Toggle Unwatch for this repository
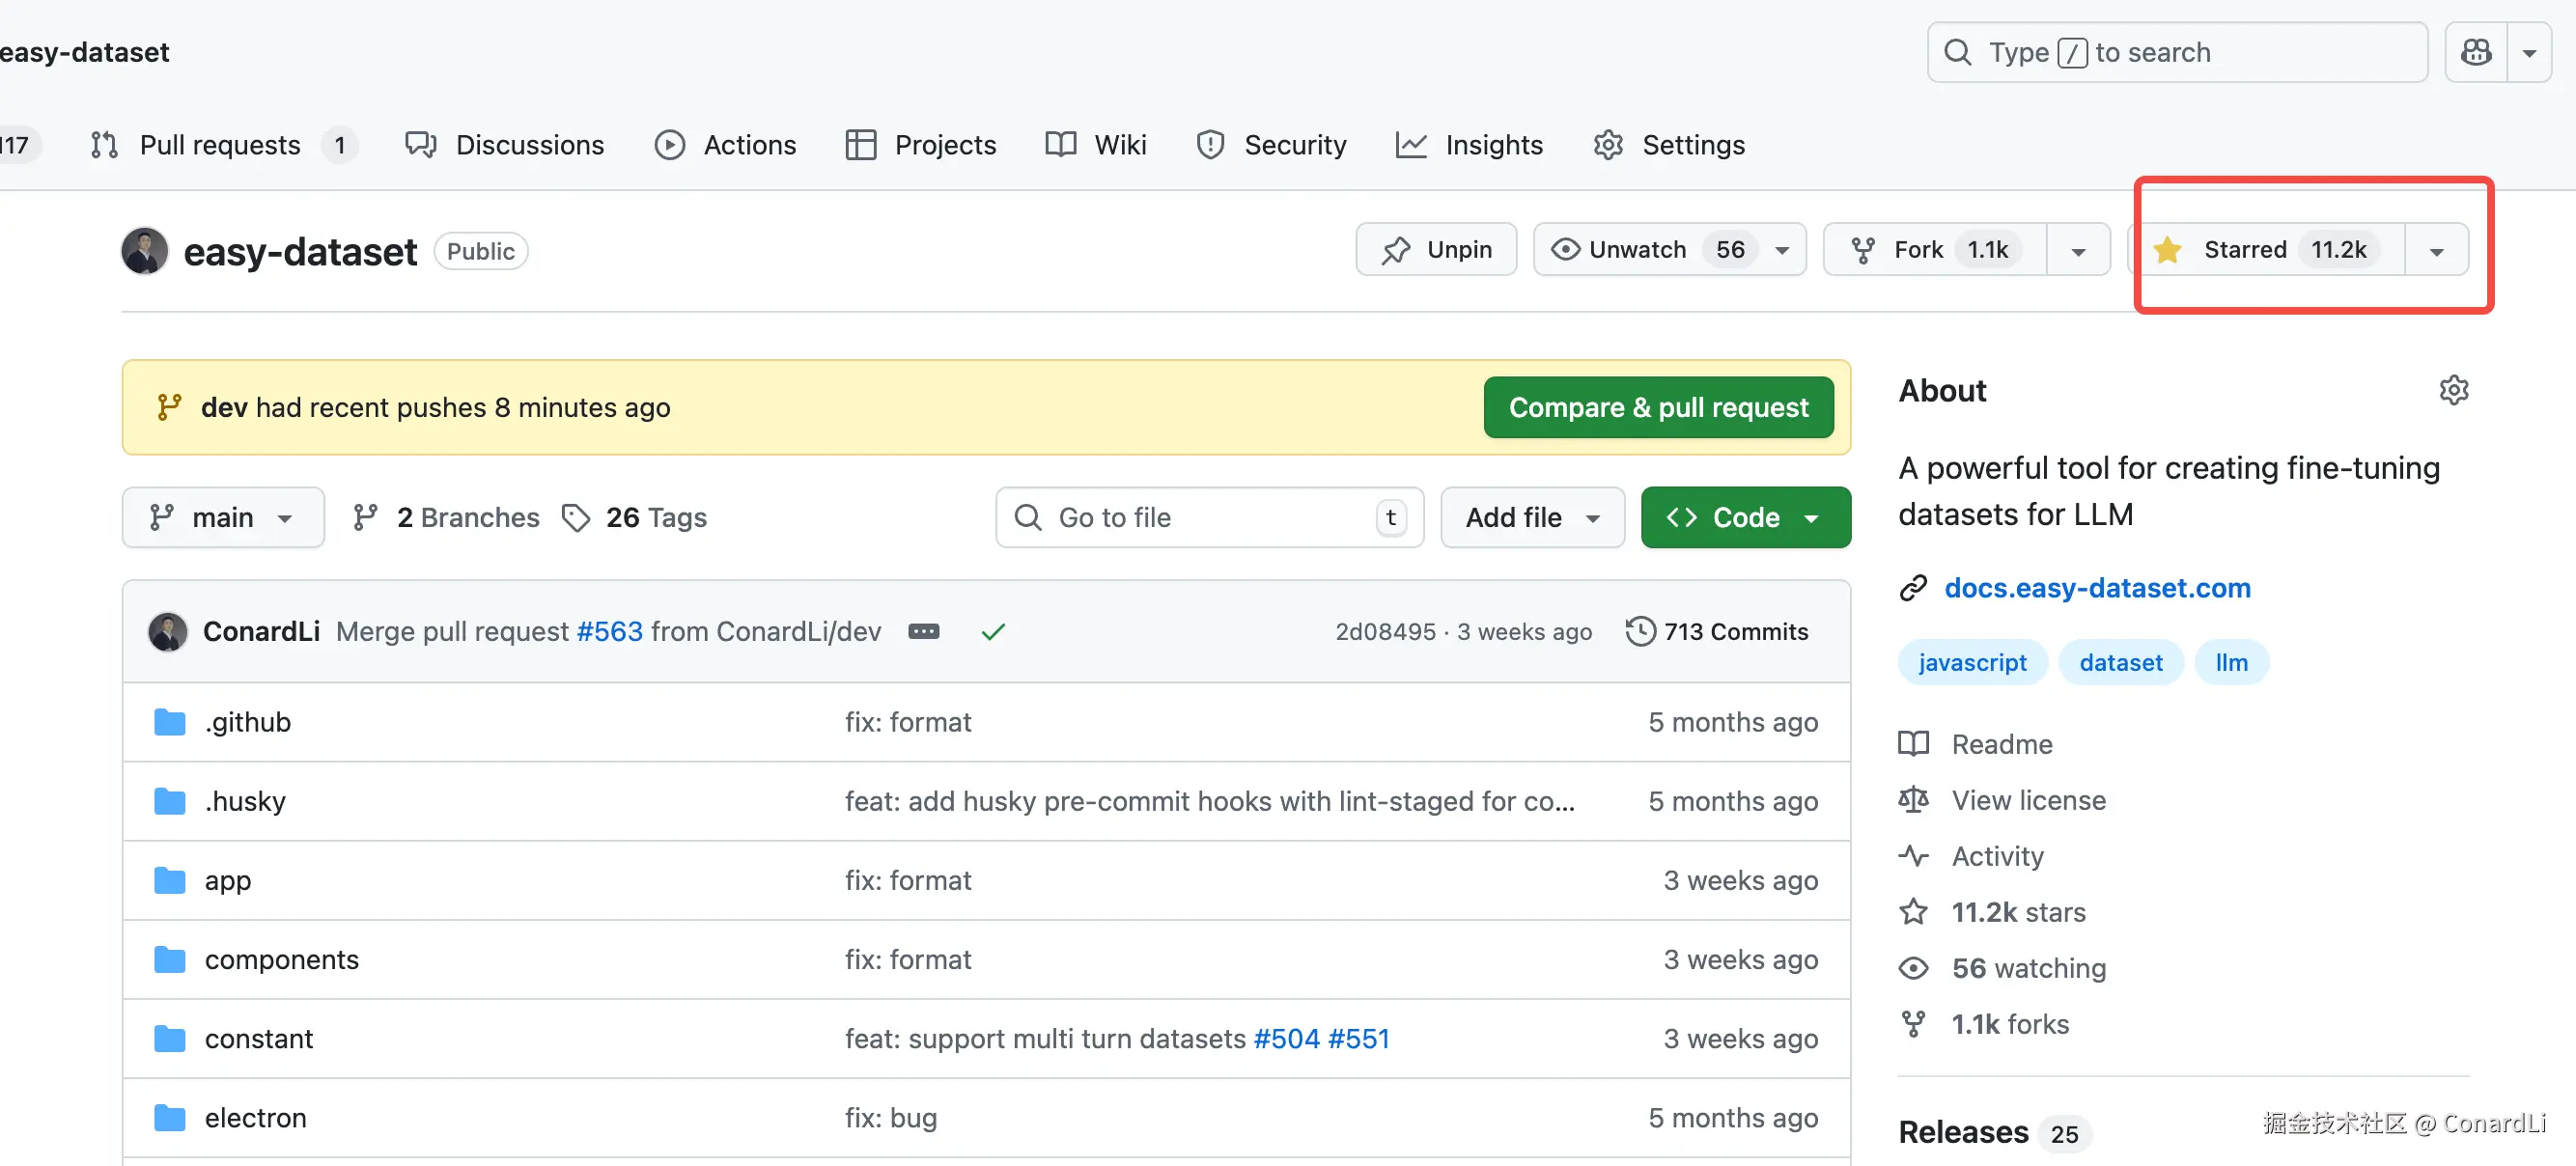Viewport: 2576px width, 1166px height. click(1637, 250)
